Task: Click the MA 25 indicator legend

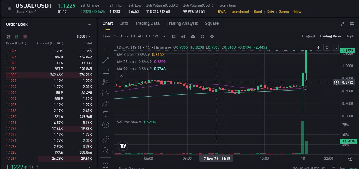Action: [141, 62]
